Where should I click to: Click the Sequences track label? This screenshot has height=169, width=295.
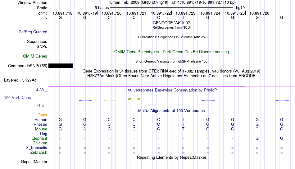point(37,41)
